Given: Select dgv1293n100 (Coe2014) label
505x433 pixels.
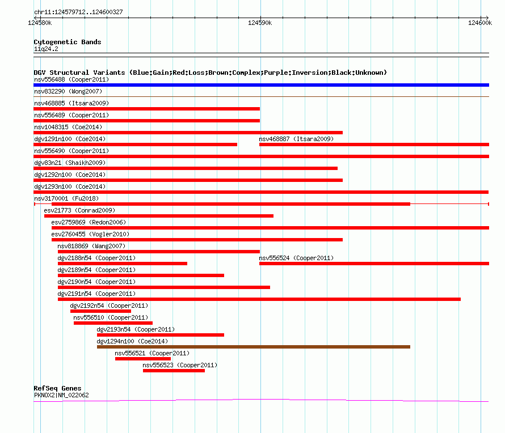Looking at the screenshot, I should point(70,186).
